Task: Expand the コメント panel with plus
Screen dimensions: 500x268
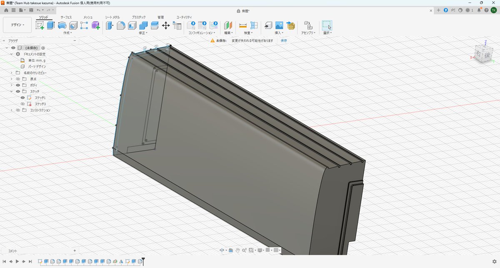Action: click(x=75, y=251)
